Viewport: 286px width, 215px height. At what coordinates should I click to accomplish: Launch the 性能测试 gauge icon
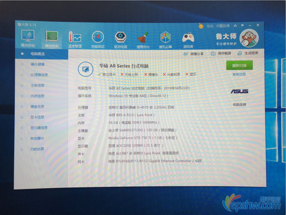(x=98, y=39)
